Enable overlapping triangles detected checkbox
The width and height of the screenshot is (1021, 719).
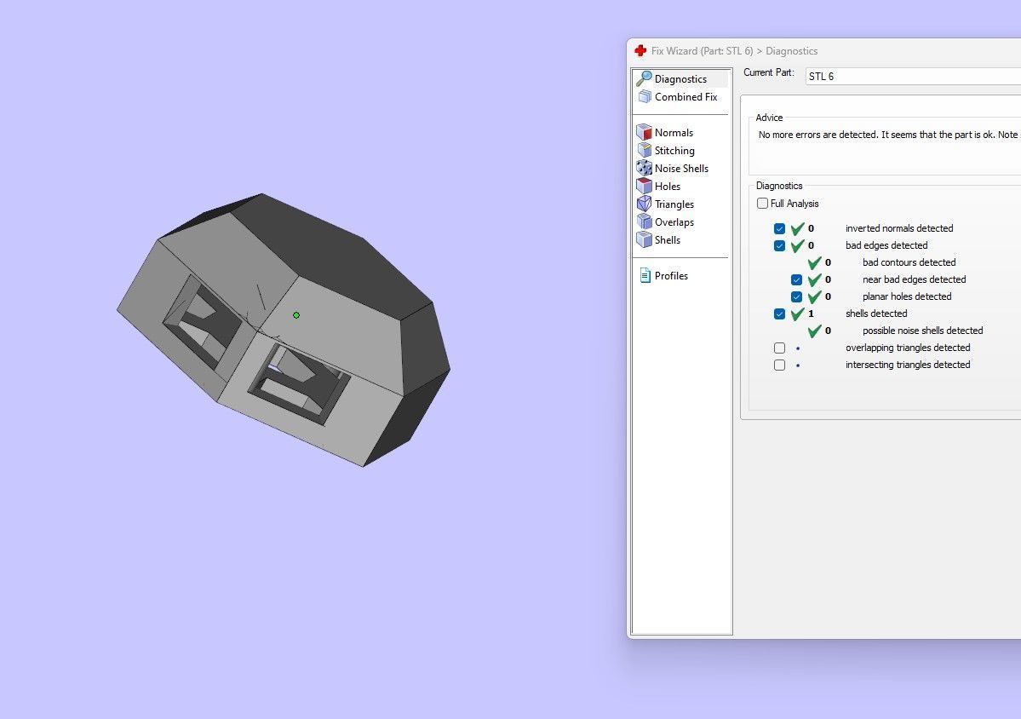[779, 348]
